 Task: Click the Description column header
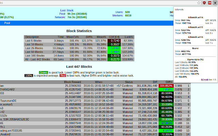coord(32,37)
